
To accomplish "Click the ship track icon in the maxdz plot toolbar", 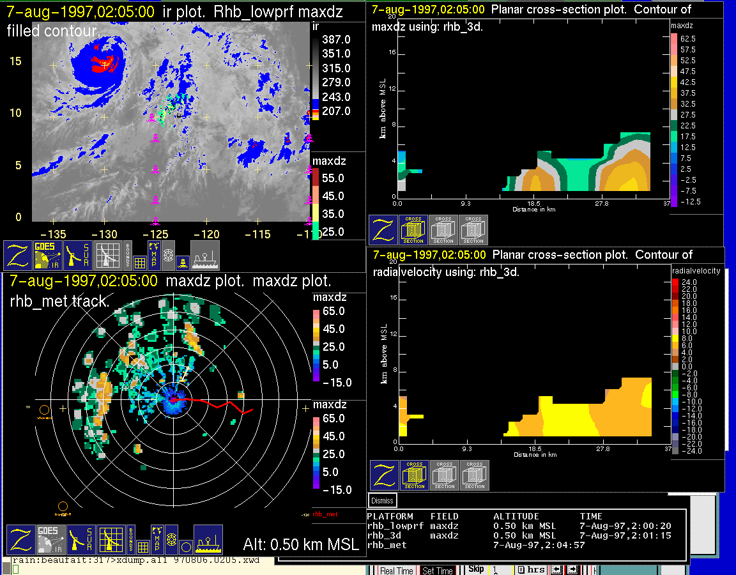I will point(208,540).
